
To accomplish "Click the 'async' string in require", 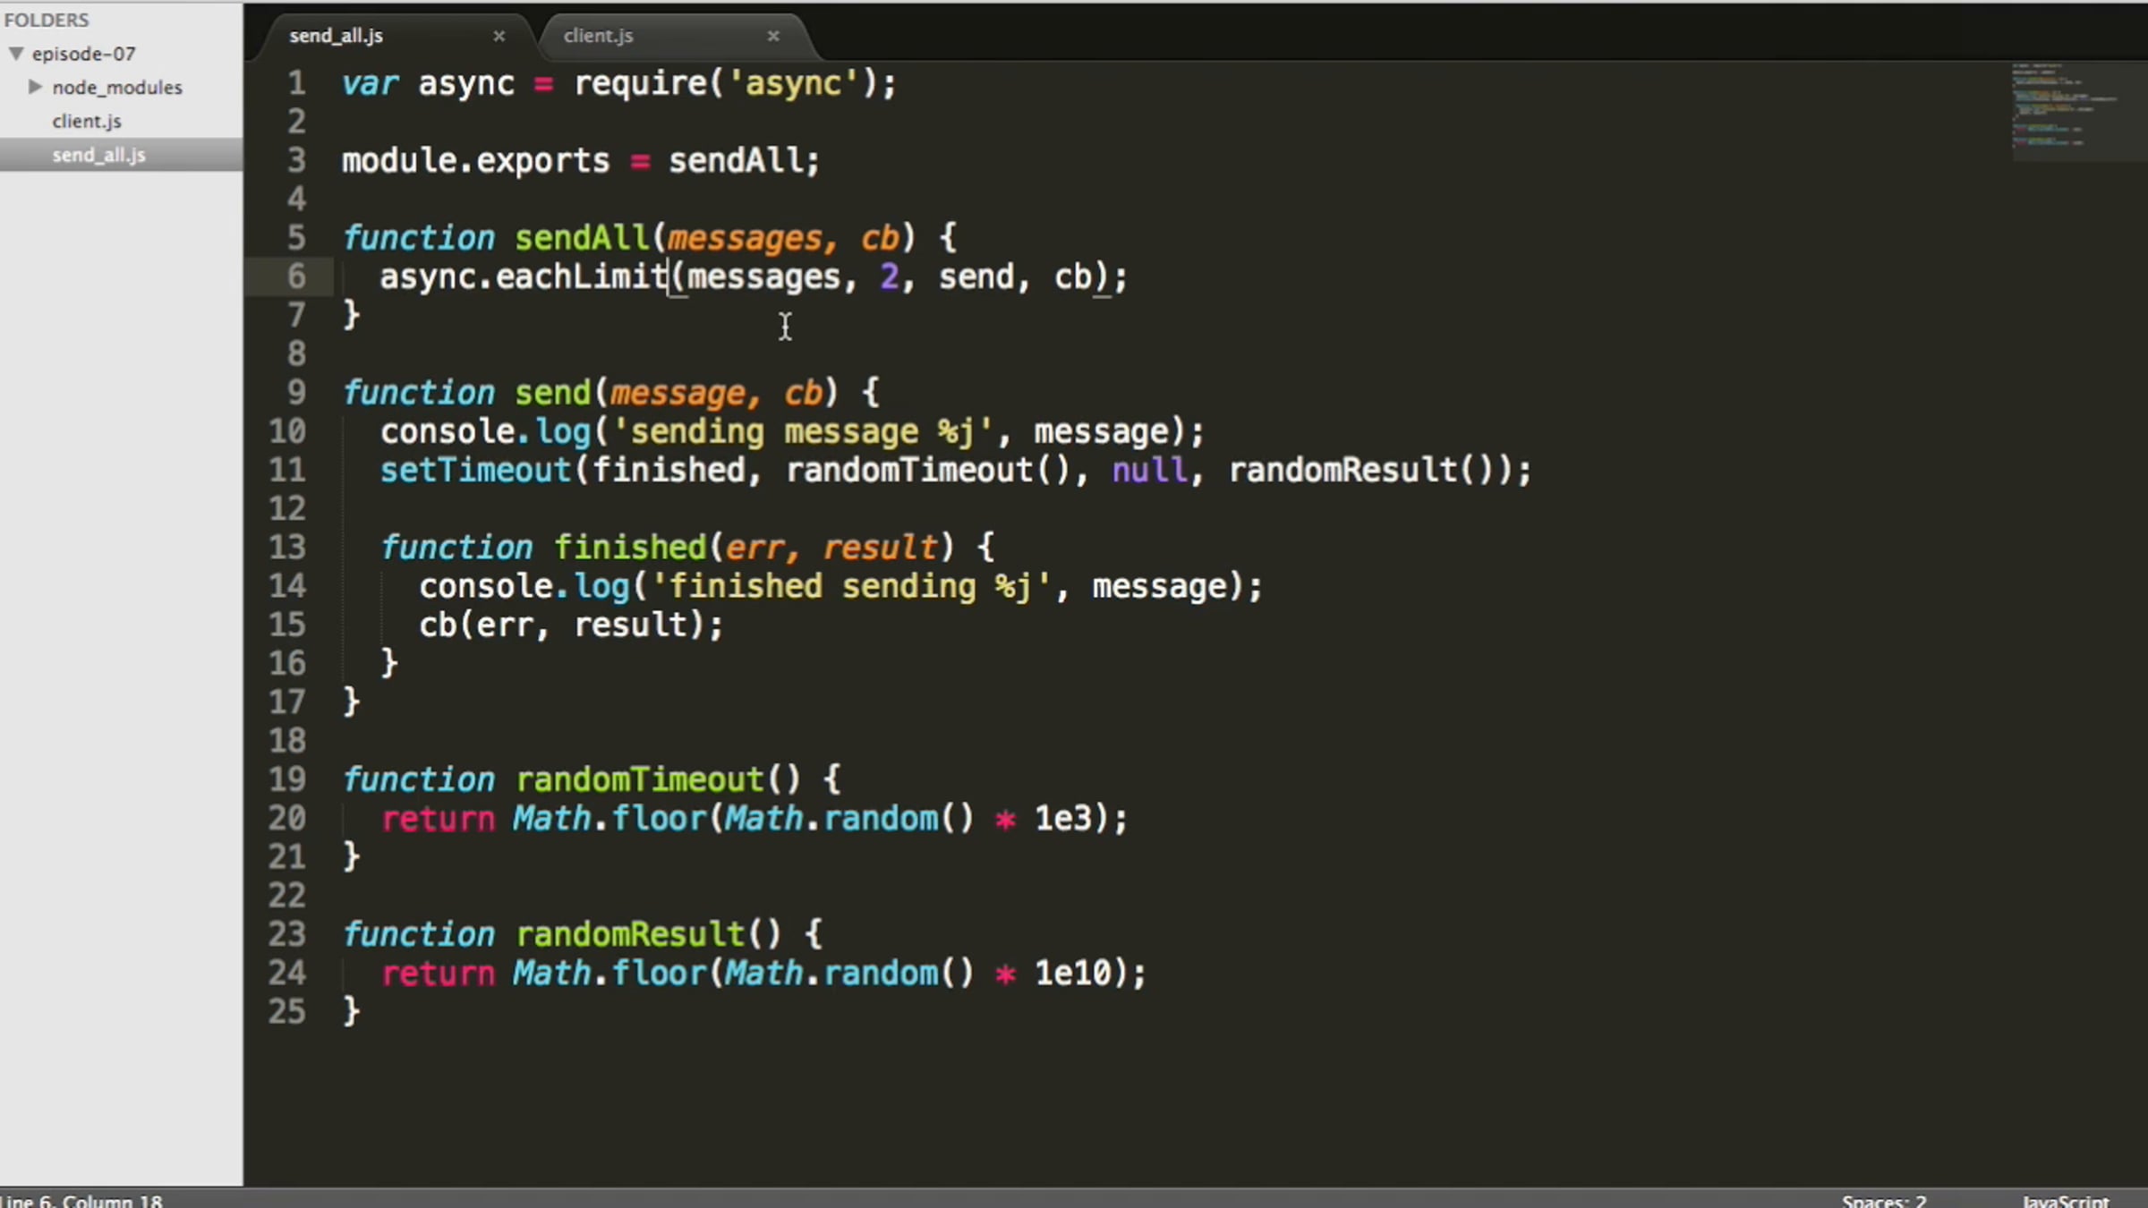I will pyautogui.click(x=794, y=83).
